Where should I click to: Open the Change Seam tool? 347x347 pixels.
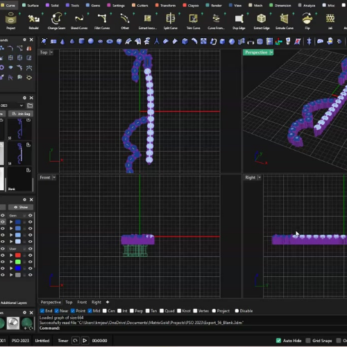(56, 21)
